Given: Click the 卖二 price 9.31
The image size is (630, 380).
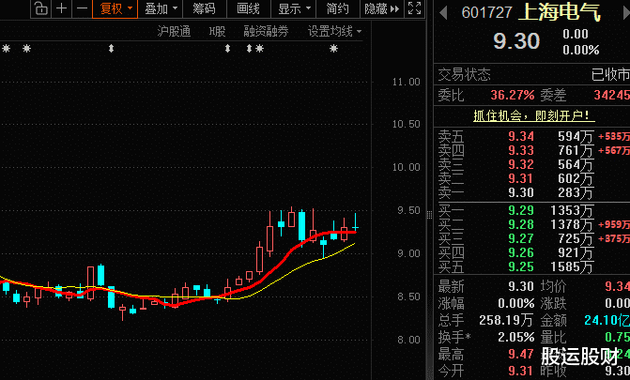Looking at the screenshot, I should 521,179.
